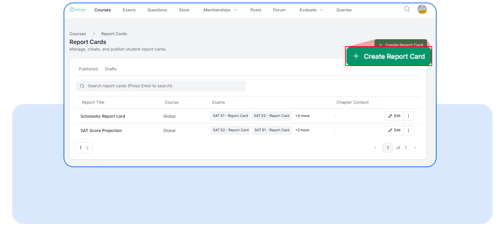Edit the SAT Score Projection report
The image size is (502, 235).
click(x=394, y=130)
